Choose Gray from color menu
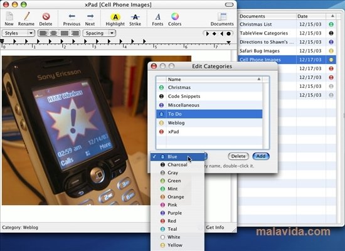This screenshot has height=251, width=345. coord(178,173)
